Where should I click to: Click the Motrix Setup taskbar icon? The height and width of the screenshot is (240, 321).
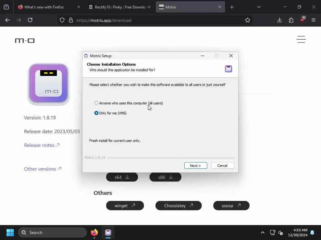[108, 232]
